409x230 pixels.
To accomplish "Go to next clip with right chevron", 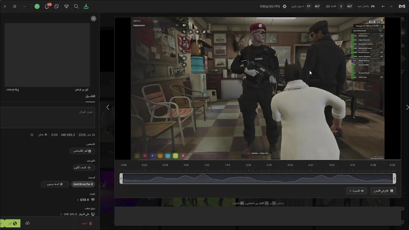I will 407,107.
